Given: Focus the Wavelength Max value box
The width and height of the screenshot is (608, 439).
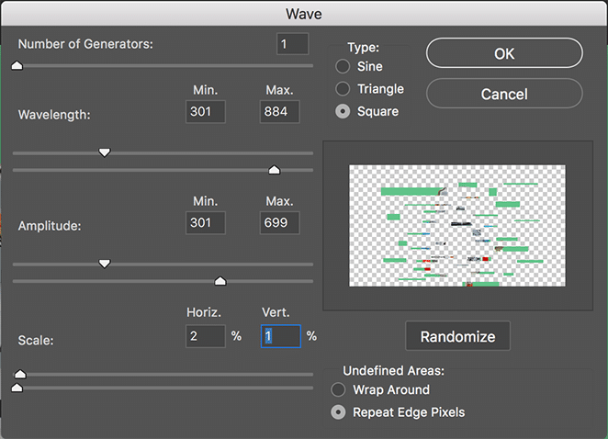Looking at the screenshot, I should point(279,112).
